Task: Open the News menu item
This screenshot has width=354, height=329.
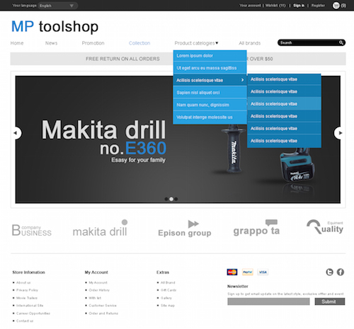Action: 52,43
